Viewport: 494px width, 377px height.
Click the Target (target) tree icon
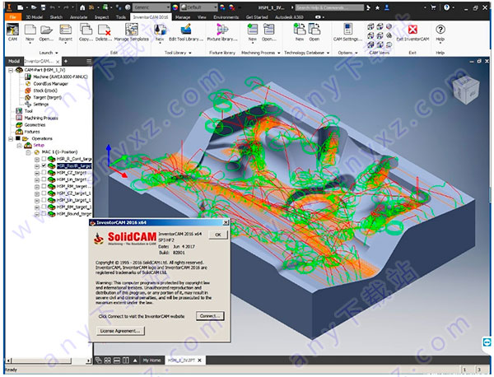point(28,98)
